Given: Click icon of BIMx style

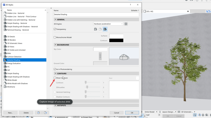Looking at the screenshot, I should tap(5, 53).
